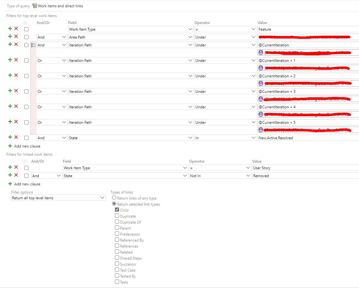Screen dimensions: 359x288
Task: Enable the Parent link type
Action: tap(117, 228)
